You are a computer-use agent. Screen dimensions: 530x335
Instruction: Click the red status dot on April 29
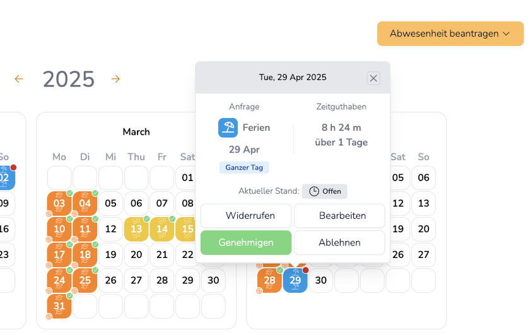(305, 270)
